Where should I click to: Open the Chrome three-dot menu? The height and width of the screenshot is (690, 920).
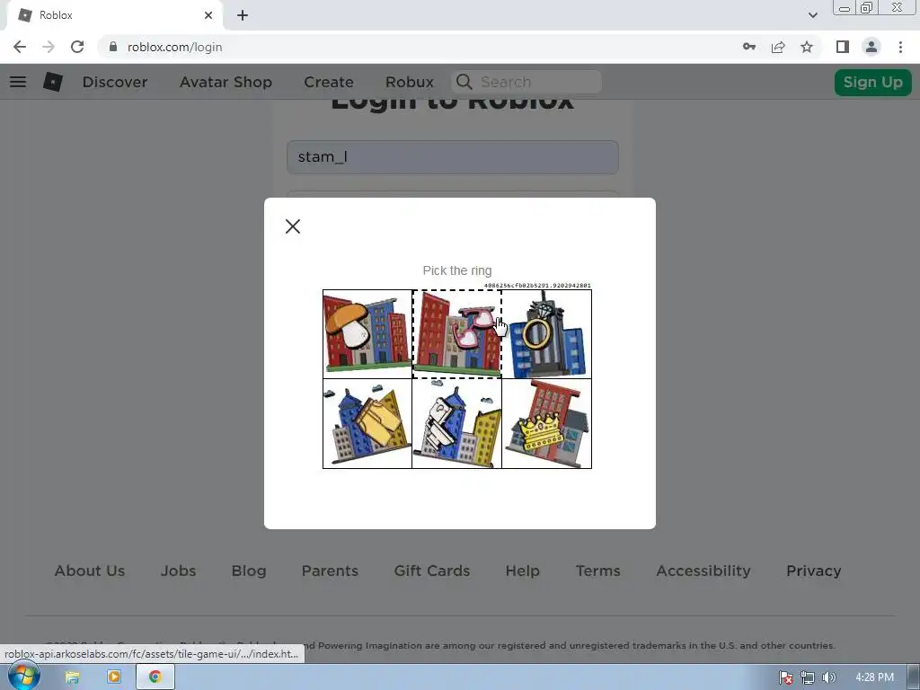pyautogui.click(x=900, y=47)
